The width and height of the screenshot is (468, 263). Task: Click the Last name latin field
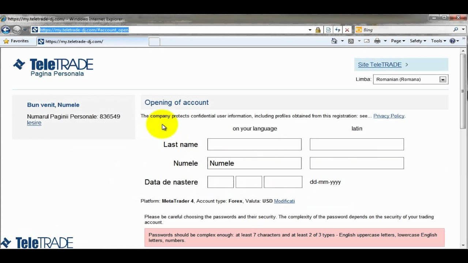click(357, 144)
